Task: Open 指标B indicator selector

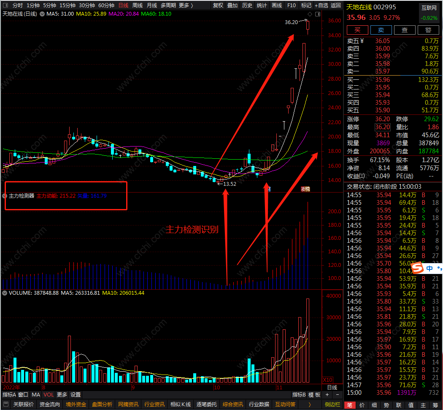Action: (299, 395)
